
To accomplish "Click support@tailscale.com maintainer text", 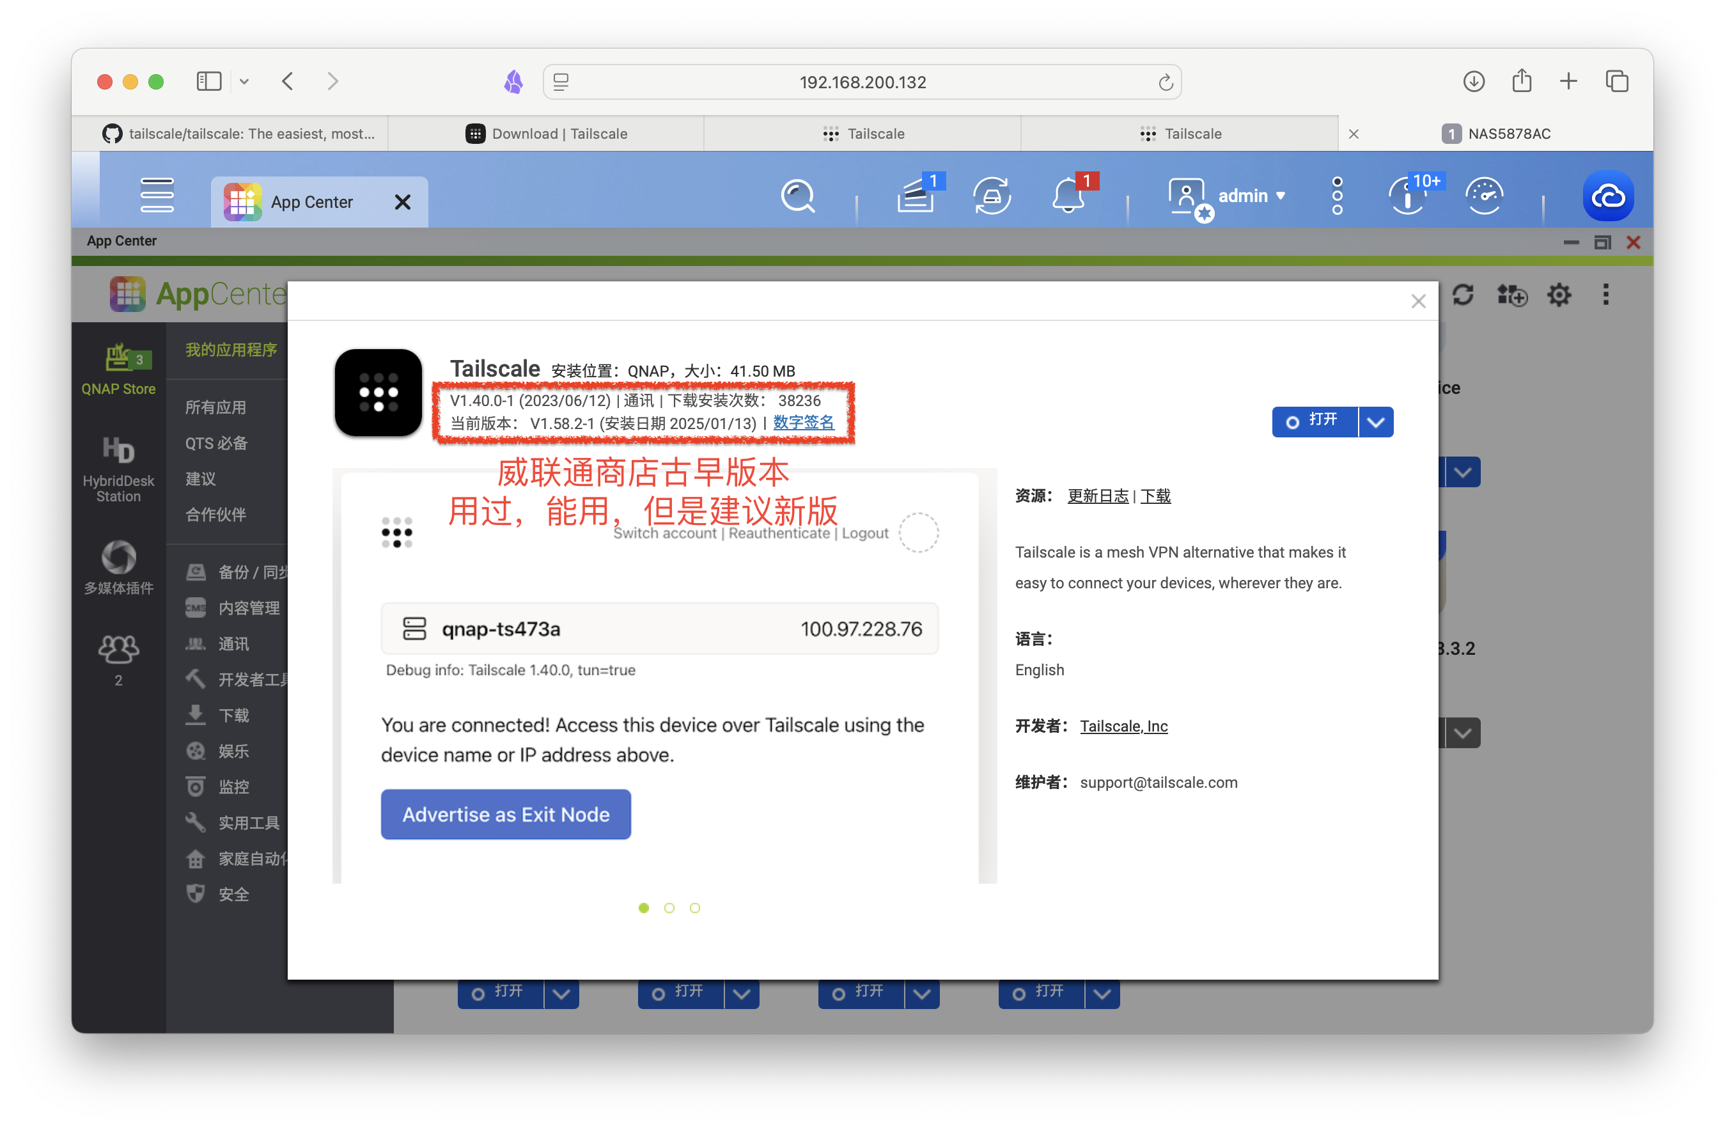I will pos(1159,783).
